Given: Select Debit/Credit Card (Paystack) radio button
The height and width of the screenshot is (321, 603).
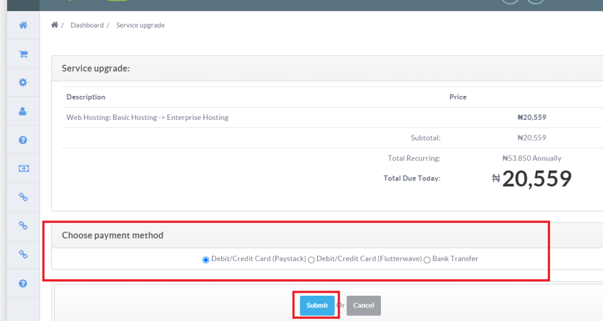Looking at the screenshot, I should [206, 260].
